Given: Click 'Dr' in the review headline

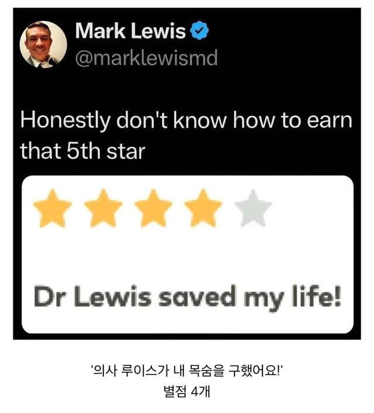Looking at the screenshot, I should tap(50, 297).
